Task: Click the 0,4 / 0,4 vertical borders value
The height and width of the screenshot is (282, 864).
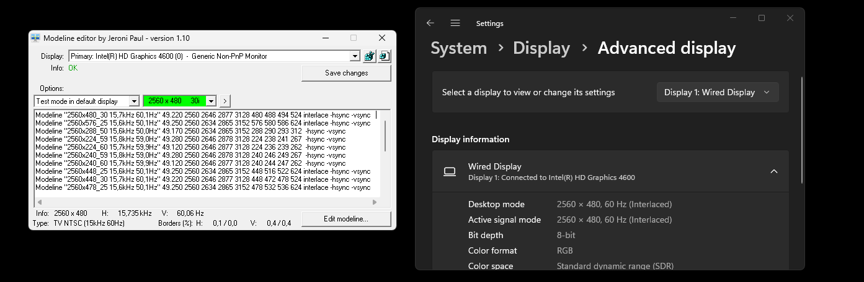Action: (x=279, y=223)
